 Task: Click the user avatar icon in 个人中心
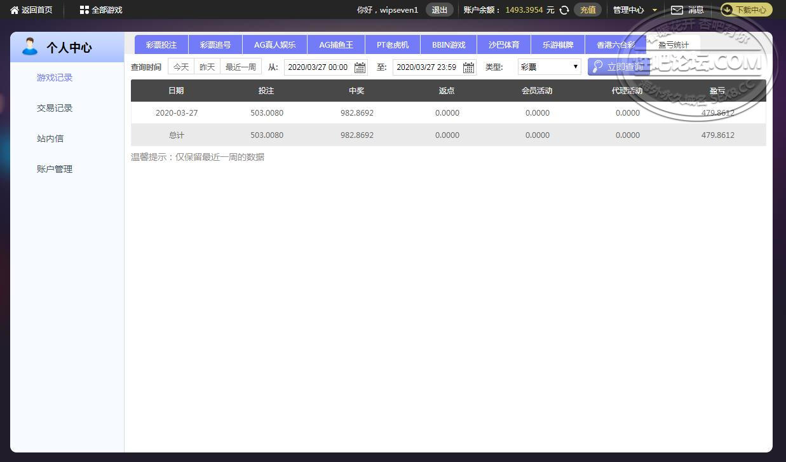point(29,46)
